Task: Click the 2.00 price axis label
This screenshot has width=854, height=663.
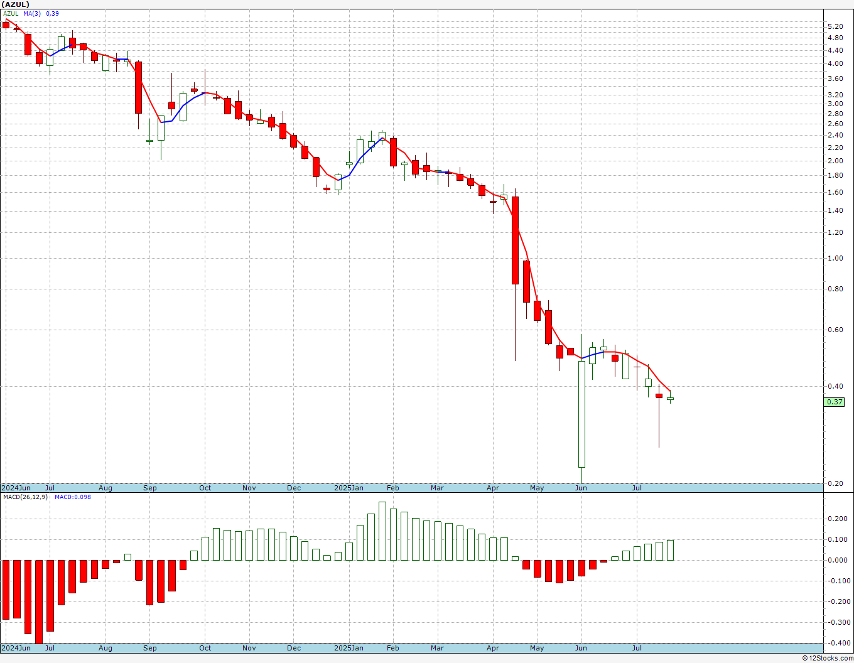Action: coord(835,161)
